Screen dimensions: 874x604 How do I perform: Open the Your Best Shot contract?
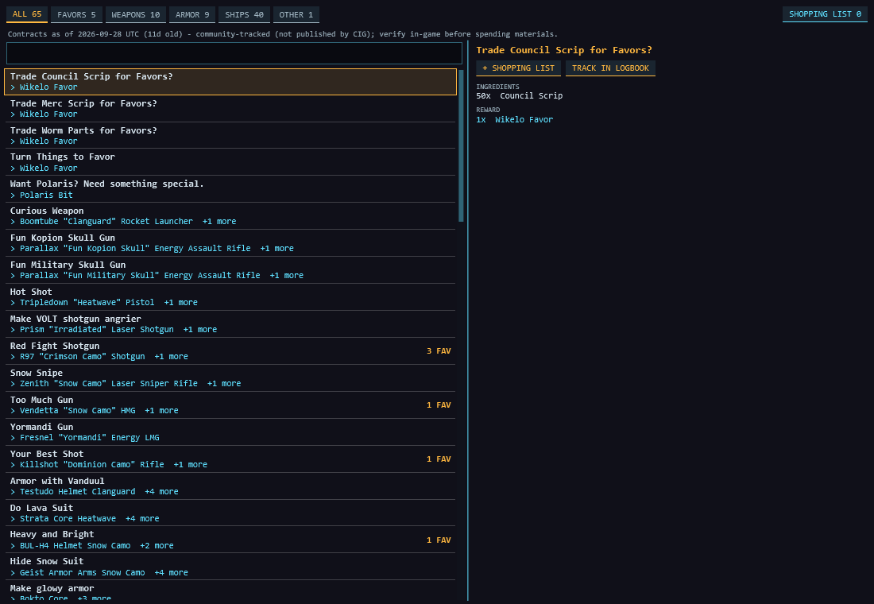click(230, 459)
